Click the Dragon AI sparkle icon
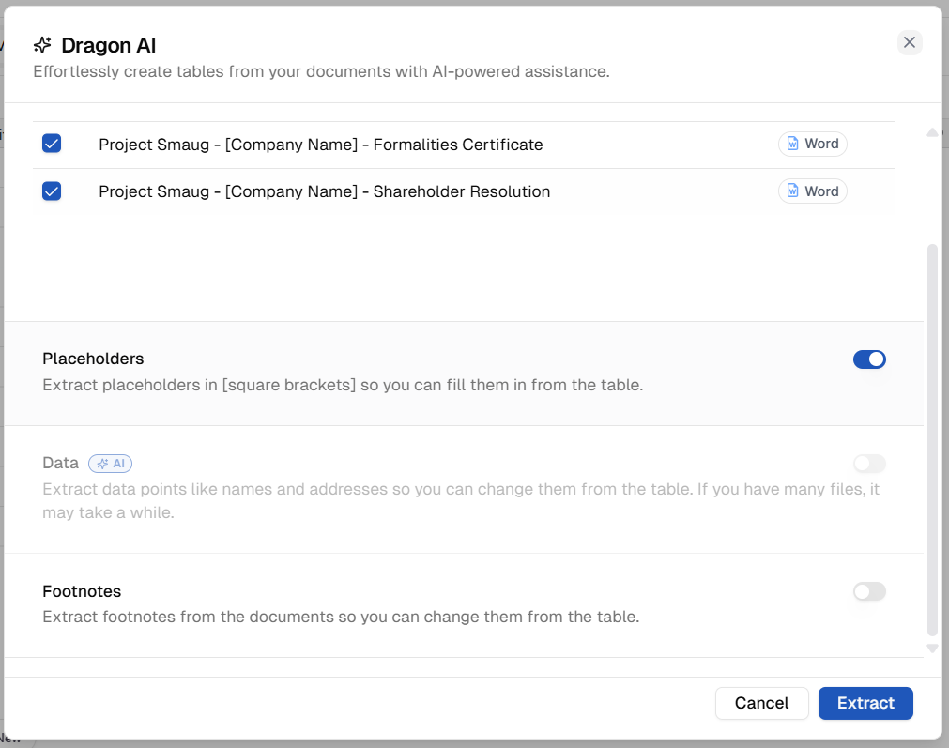949x748 pixels. (x=42, y=45)
